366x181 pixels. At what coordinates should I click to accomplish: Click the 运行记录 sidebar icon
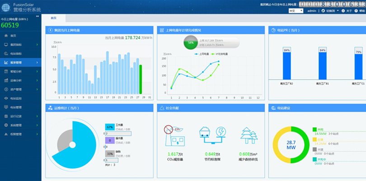pyautogui.click(x=5, y=116)
